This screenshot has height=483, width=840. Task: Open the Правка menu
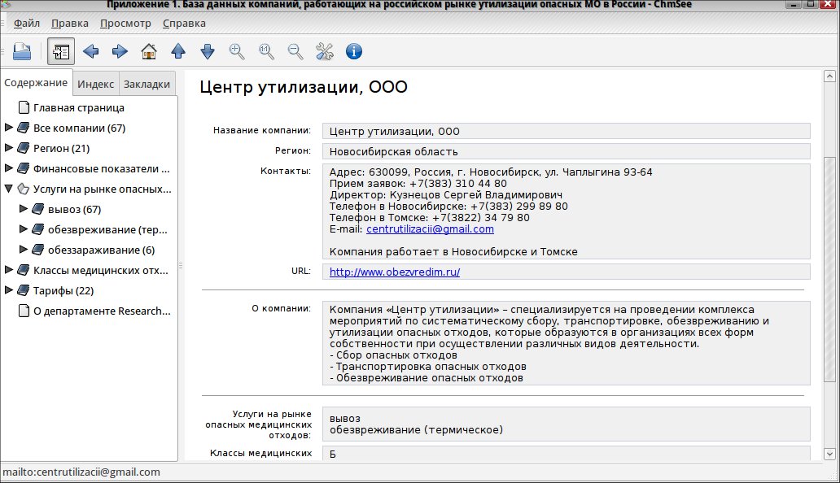[70, 24]
